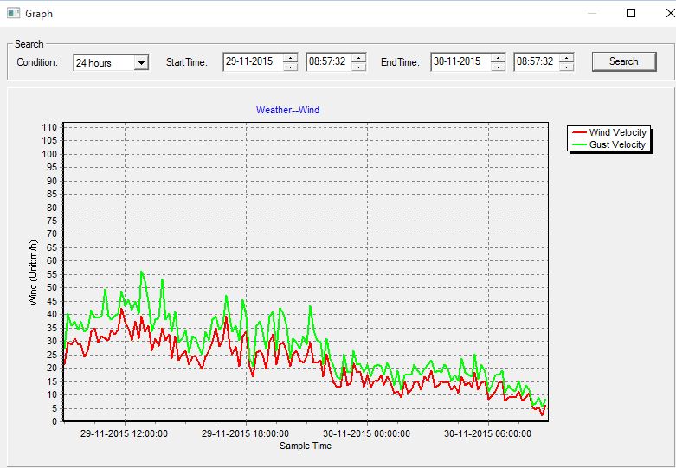Image resolution: width=676 pixels, height=468 pixels.
Task: Click the End Time clock field 08:57:32
Action: 537,61
